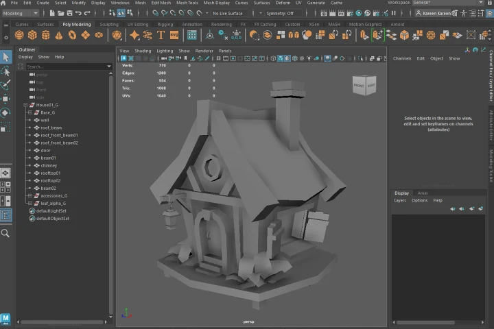Click the Outliner horizontal scrollbar
The width and height of the screenshot is (494, 329).
pyautogui.click(x=62, y=322)
